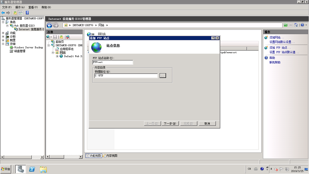The image size is (309, 174).
Task: Collapse the 存储 node
Action: point(3,44)
